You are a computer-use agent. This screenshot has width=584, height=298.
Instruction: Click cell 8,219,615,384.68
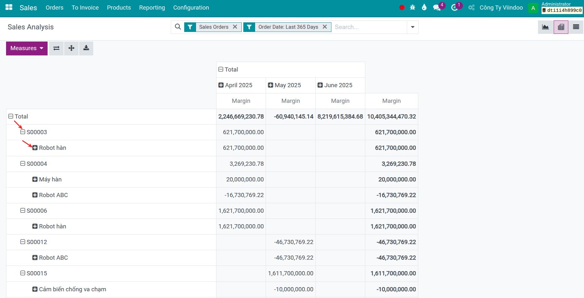[x=340, y=117]
